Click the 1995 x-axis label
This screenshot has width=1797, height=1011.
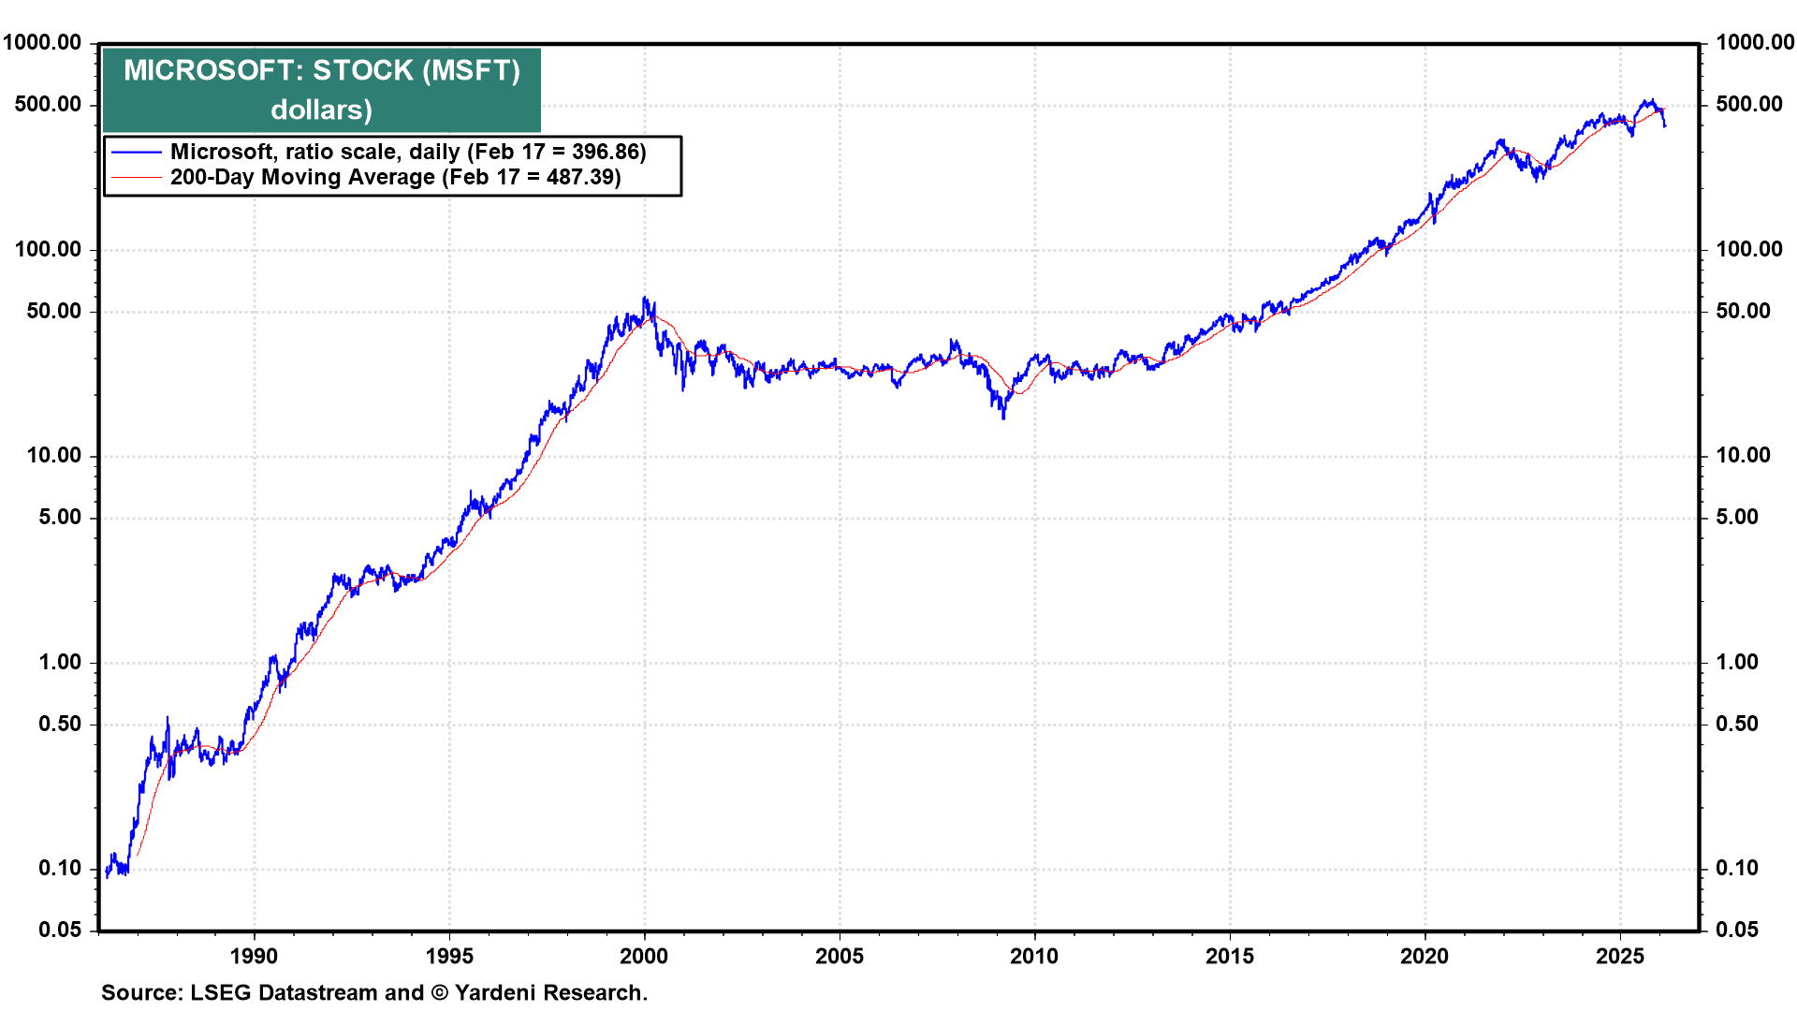coord(449,956)
